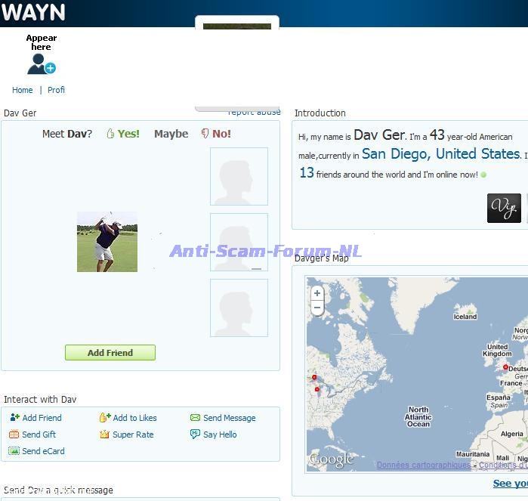Click the Add Friend icon in Interact panel
The height and width of the screenshot is (501, 528).
[x=14, y=418]
